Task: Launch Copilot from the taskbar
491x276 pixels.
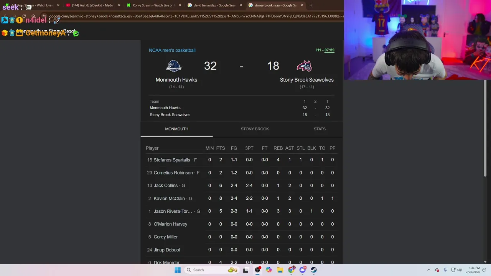Action: tap(269, 270)
